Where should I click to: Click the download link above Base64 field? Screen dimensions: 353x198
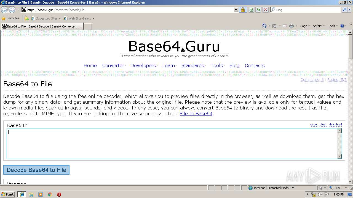(x=336, y=125)
